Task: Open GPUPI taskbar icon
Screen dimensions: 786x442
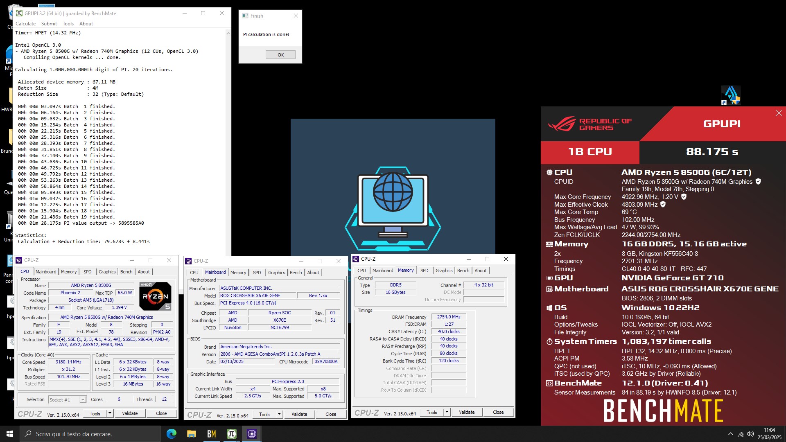Action: click(x=231, y=434)
